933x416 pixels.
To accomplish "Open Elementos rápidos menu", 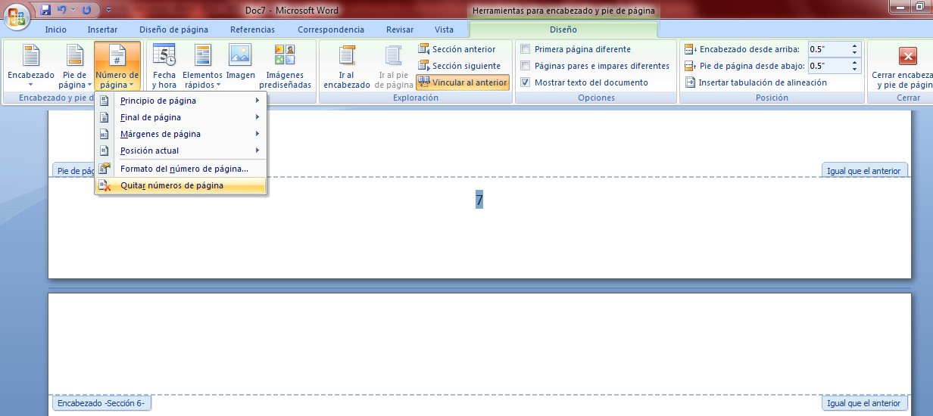I will coord(202,67).
